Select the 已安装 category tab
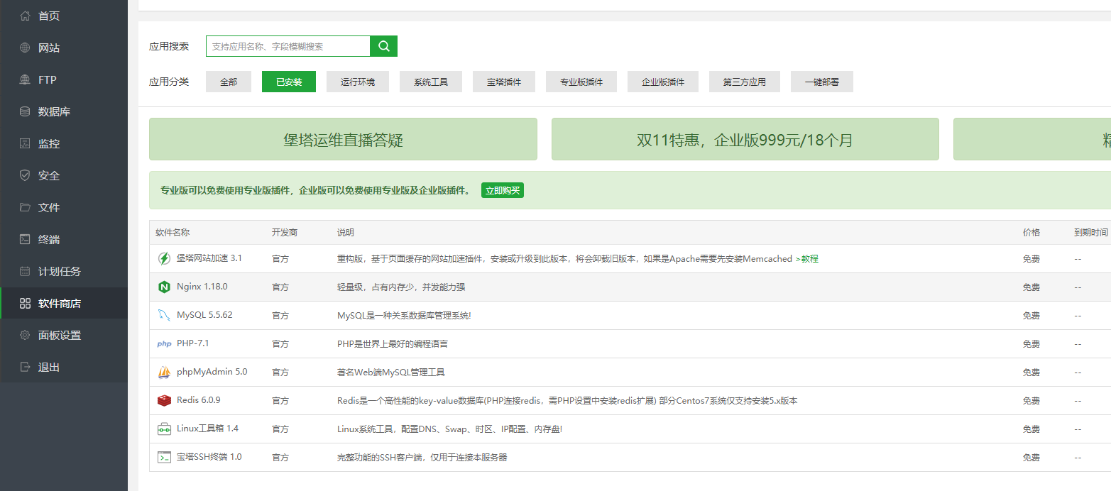 tap(289, 82)
